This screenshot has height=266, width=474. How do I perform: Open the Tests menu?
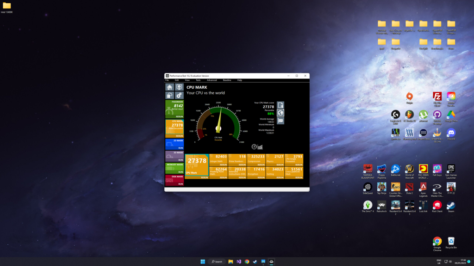pyautogui.click(x=198, y=80)
